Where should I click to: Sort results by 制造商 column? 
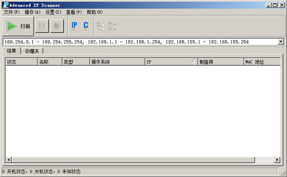[x=221, y=62]
